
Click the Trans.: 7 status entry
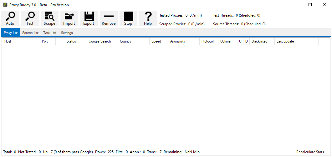point(155,152)
